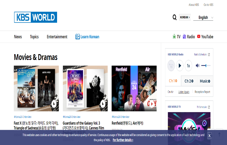227x145 pixels.
Task: Open the Guardians of the Galaxy thumbnail
Action: coord(85,88)
